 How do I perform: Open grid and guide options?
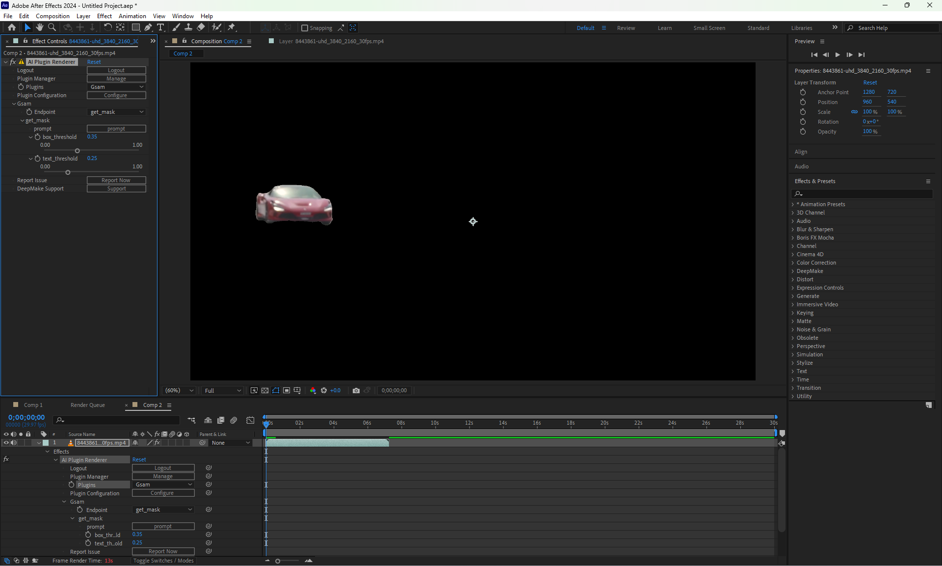(x=297, y=391)
